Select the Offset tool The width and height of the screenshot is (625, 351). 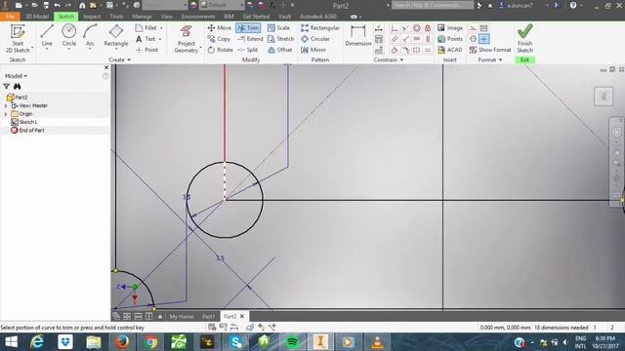click(x=280, y=50)
